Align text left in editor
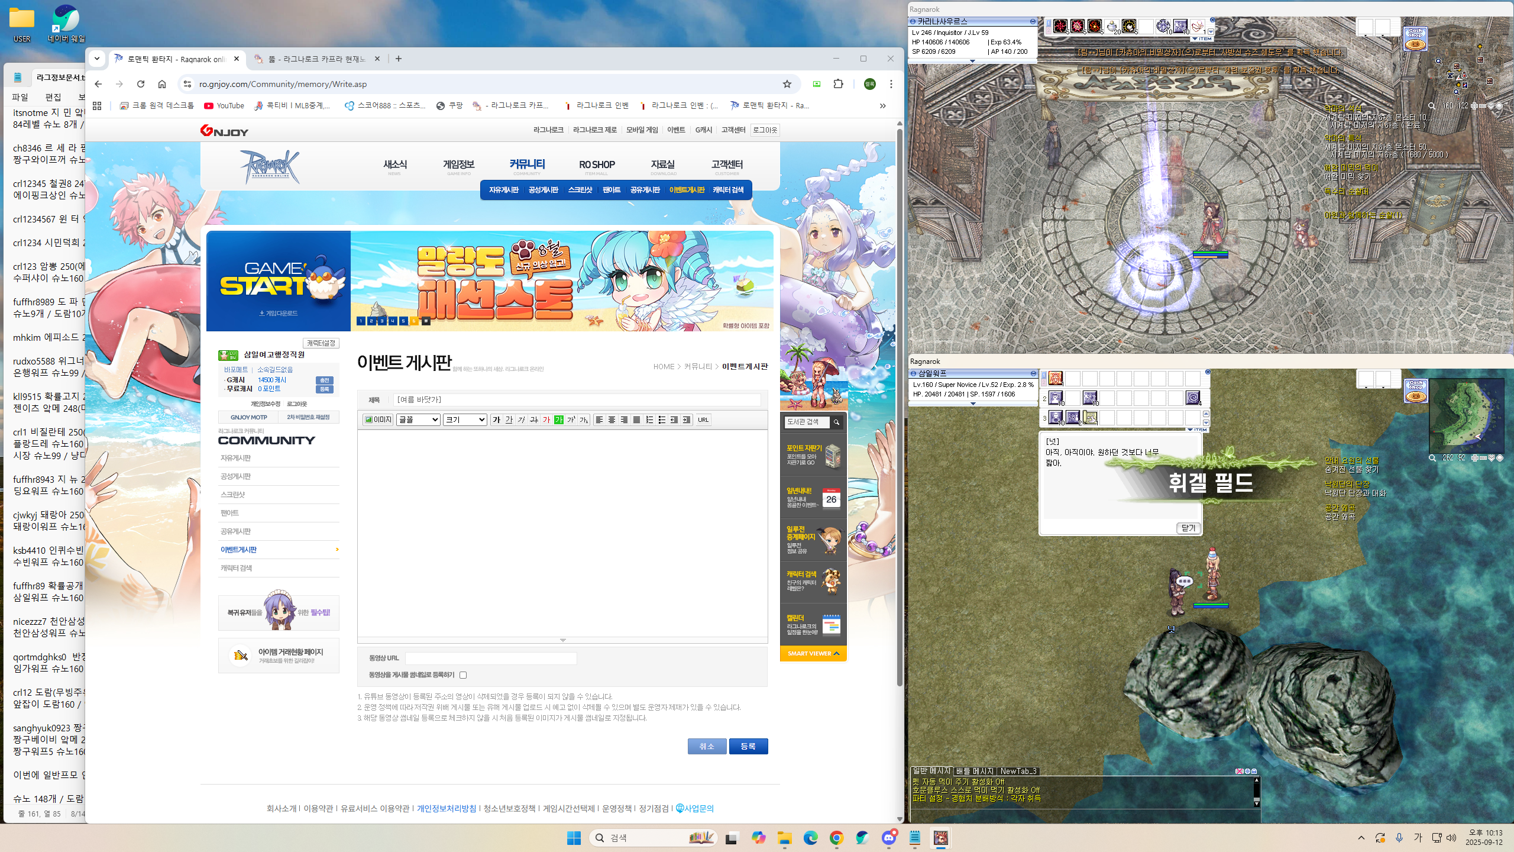Screen dimensions: 1514x852 (599, 419)
